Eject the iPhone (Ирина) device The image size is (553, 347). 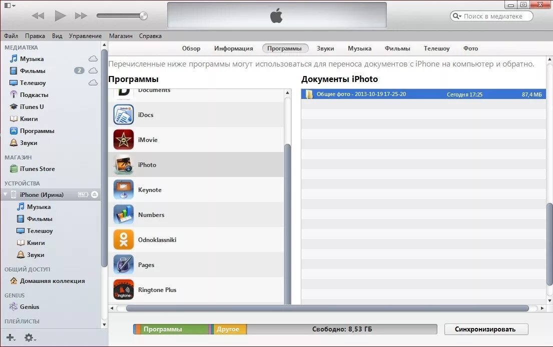click(95, 194)
